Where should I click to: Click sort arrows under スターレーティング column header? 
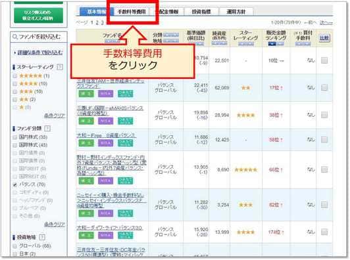pyautogui.click(x=246, y=44)
